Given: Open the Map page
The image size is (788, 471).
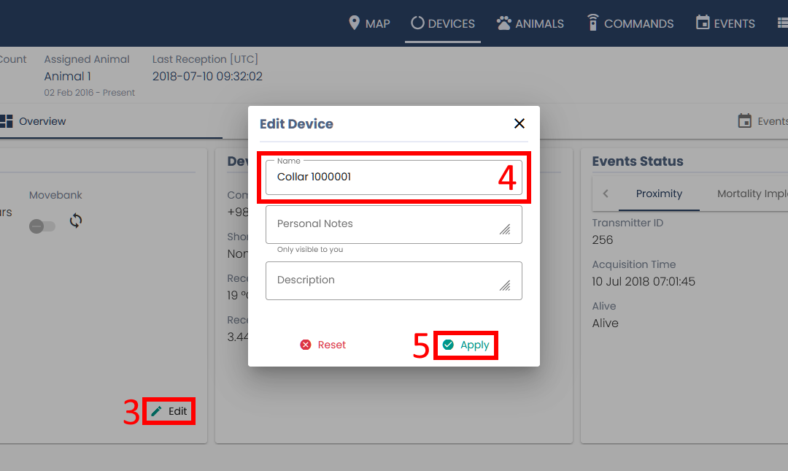Looking at the screenshot, I should pos(369,23).
